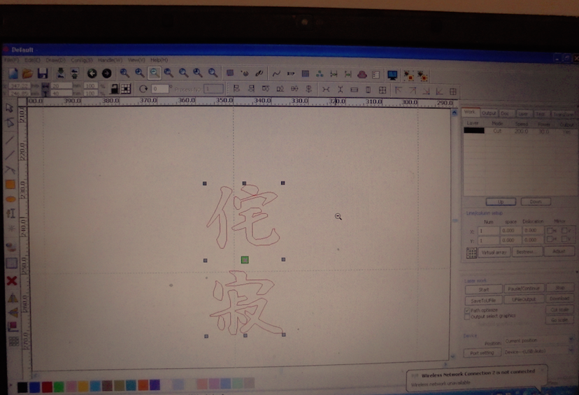Screen dimensions: 579x395
Task: Click the Stop button
Action: [x=560, y=287]
